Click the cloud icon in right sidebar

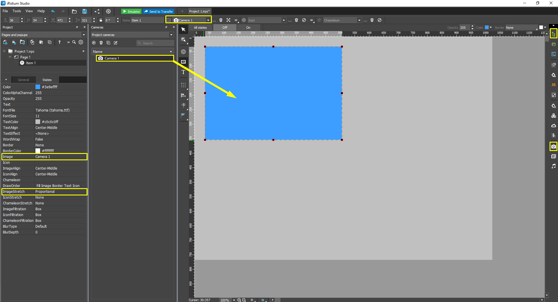pos(553,126)
